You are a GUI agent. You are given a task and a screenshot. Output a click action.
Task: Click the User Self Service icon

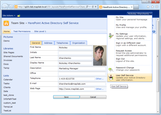tap(111, 78)
